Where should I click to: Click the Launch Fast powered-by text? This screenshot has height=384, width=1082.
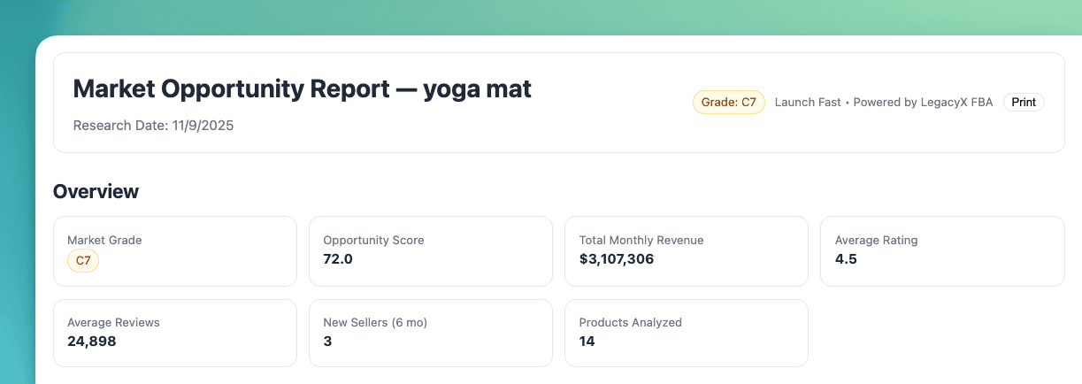pyautogui.click(x=883, y=103)
